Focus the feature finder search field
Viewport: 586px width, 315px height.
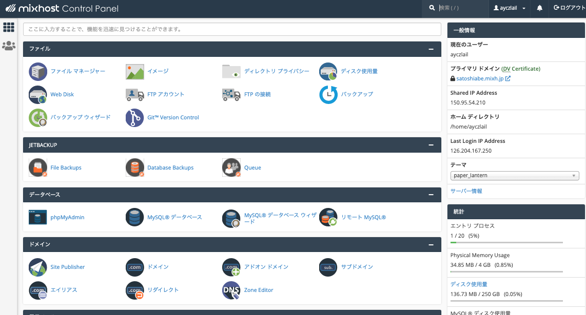coord(232,29)
